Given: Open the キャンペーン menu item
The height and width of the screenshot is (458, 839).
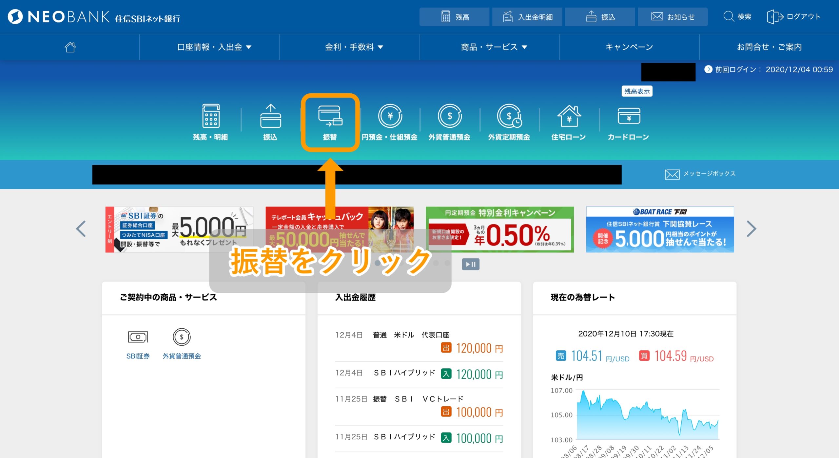Looking at the screenshot, I should pyautogui.click(x=629, y=47).
